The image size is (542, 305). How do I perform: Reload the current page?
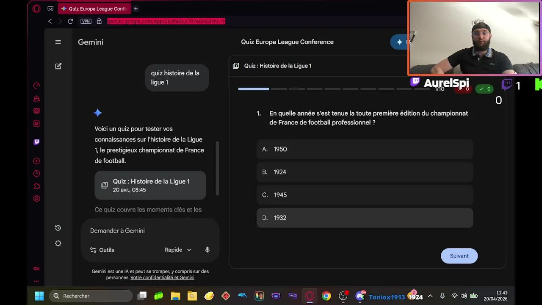point(70,21)
